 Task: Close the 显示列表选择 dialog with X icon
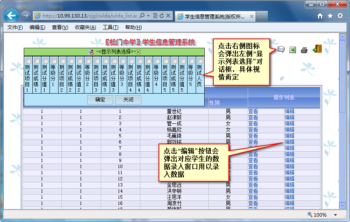[x=138, y=52]
